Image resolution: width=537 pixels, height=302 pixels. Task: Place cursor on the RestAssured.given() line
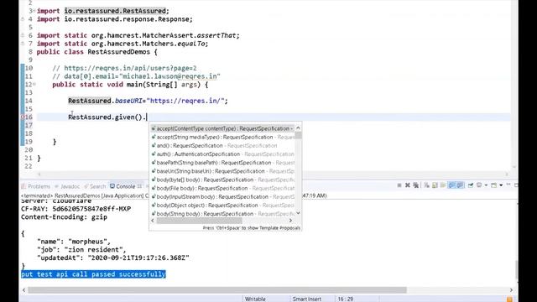click(x=107, y=117)
